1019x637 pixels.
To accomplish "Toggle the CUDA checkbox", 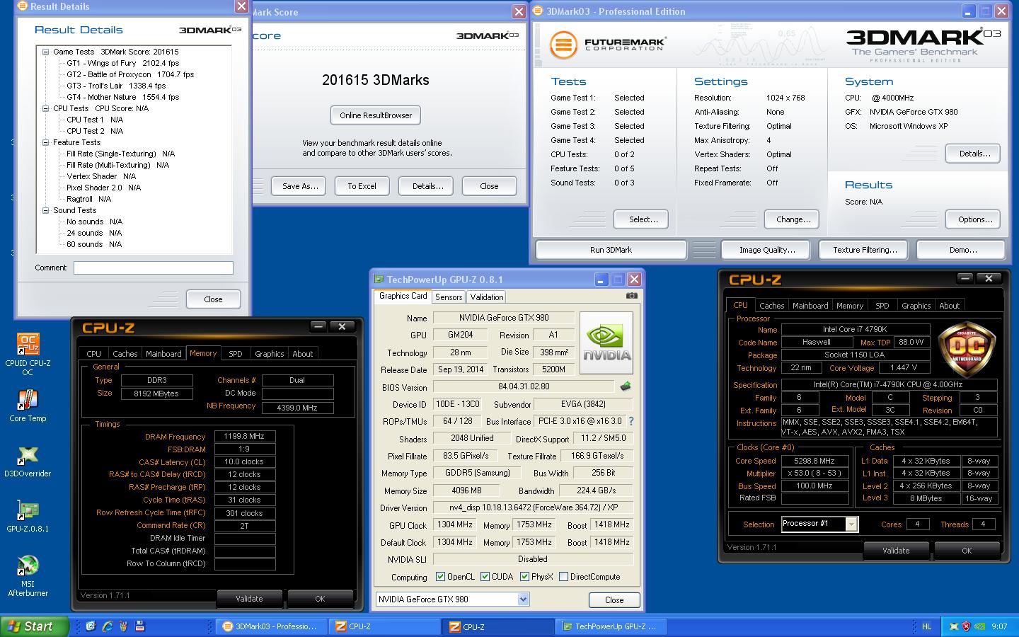I will pos(485,577).
